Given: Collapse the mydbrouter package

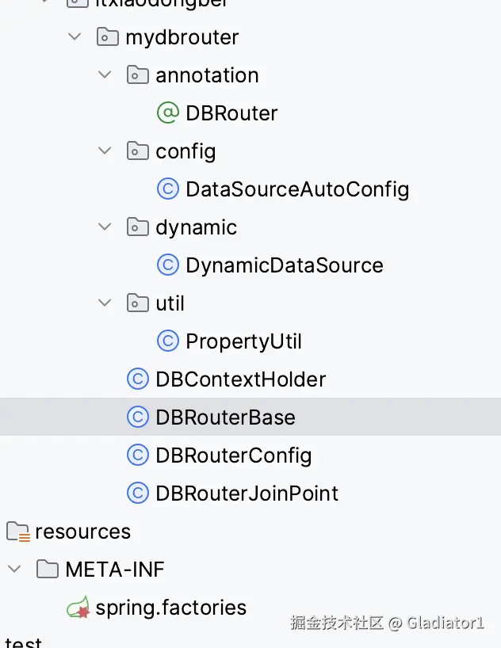Looking at the screenshot, I should (75, 37).
